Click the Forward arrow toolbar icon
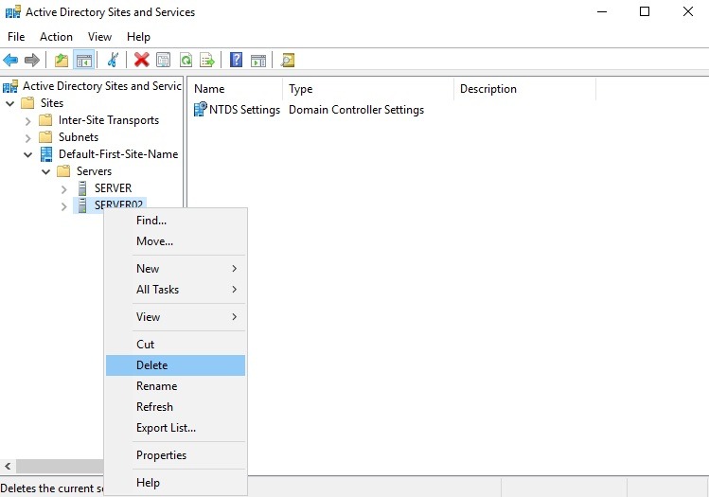The image size is (709, 497). 31,60
